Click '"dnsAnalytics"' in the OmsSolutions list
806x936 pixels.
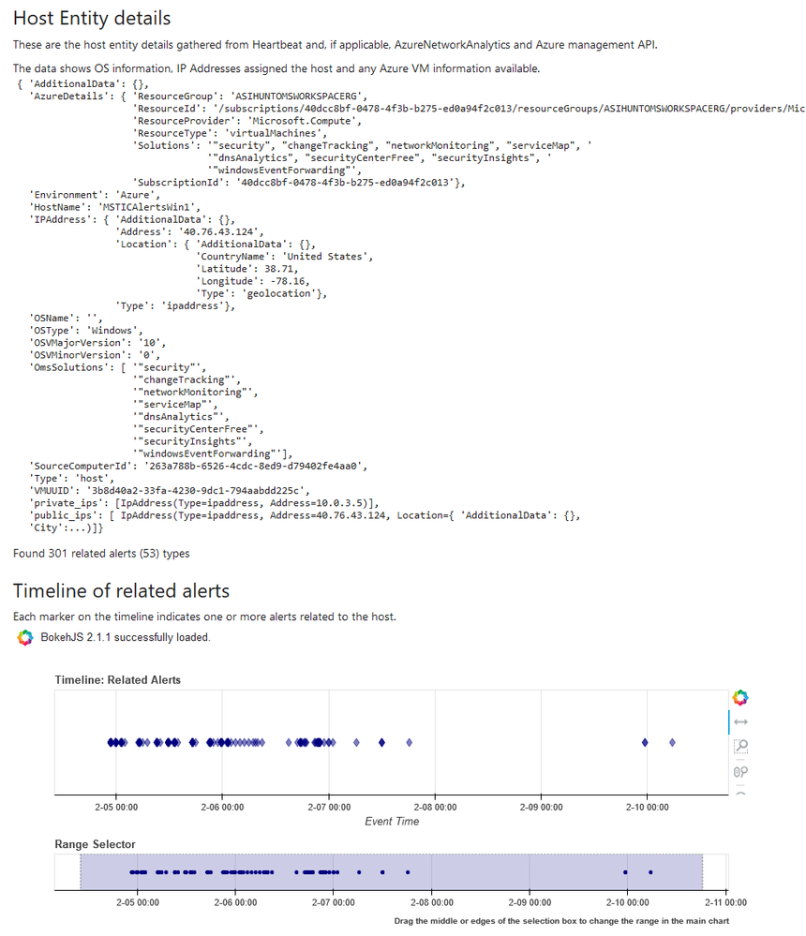[x=181, y=417]
